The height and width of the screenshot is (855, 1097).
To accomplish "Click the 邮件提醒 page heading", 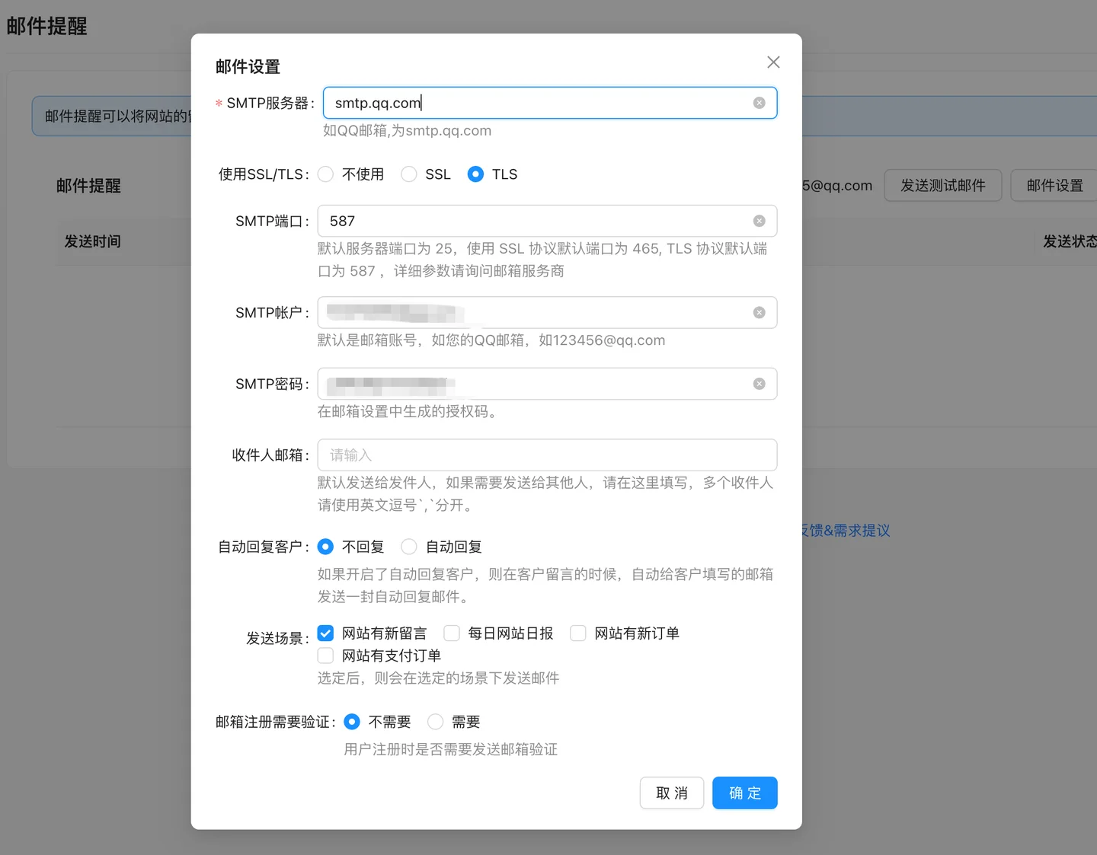I will 47,27.
